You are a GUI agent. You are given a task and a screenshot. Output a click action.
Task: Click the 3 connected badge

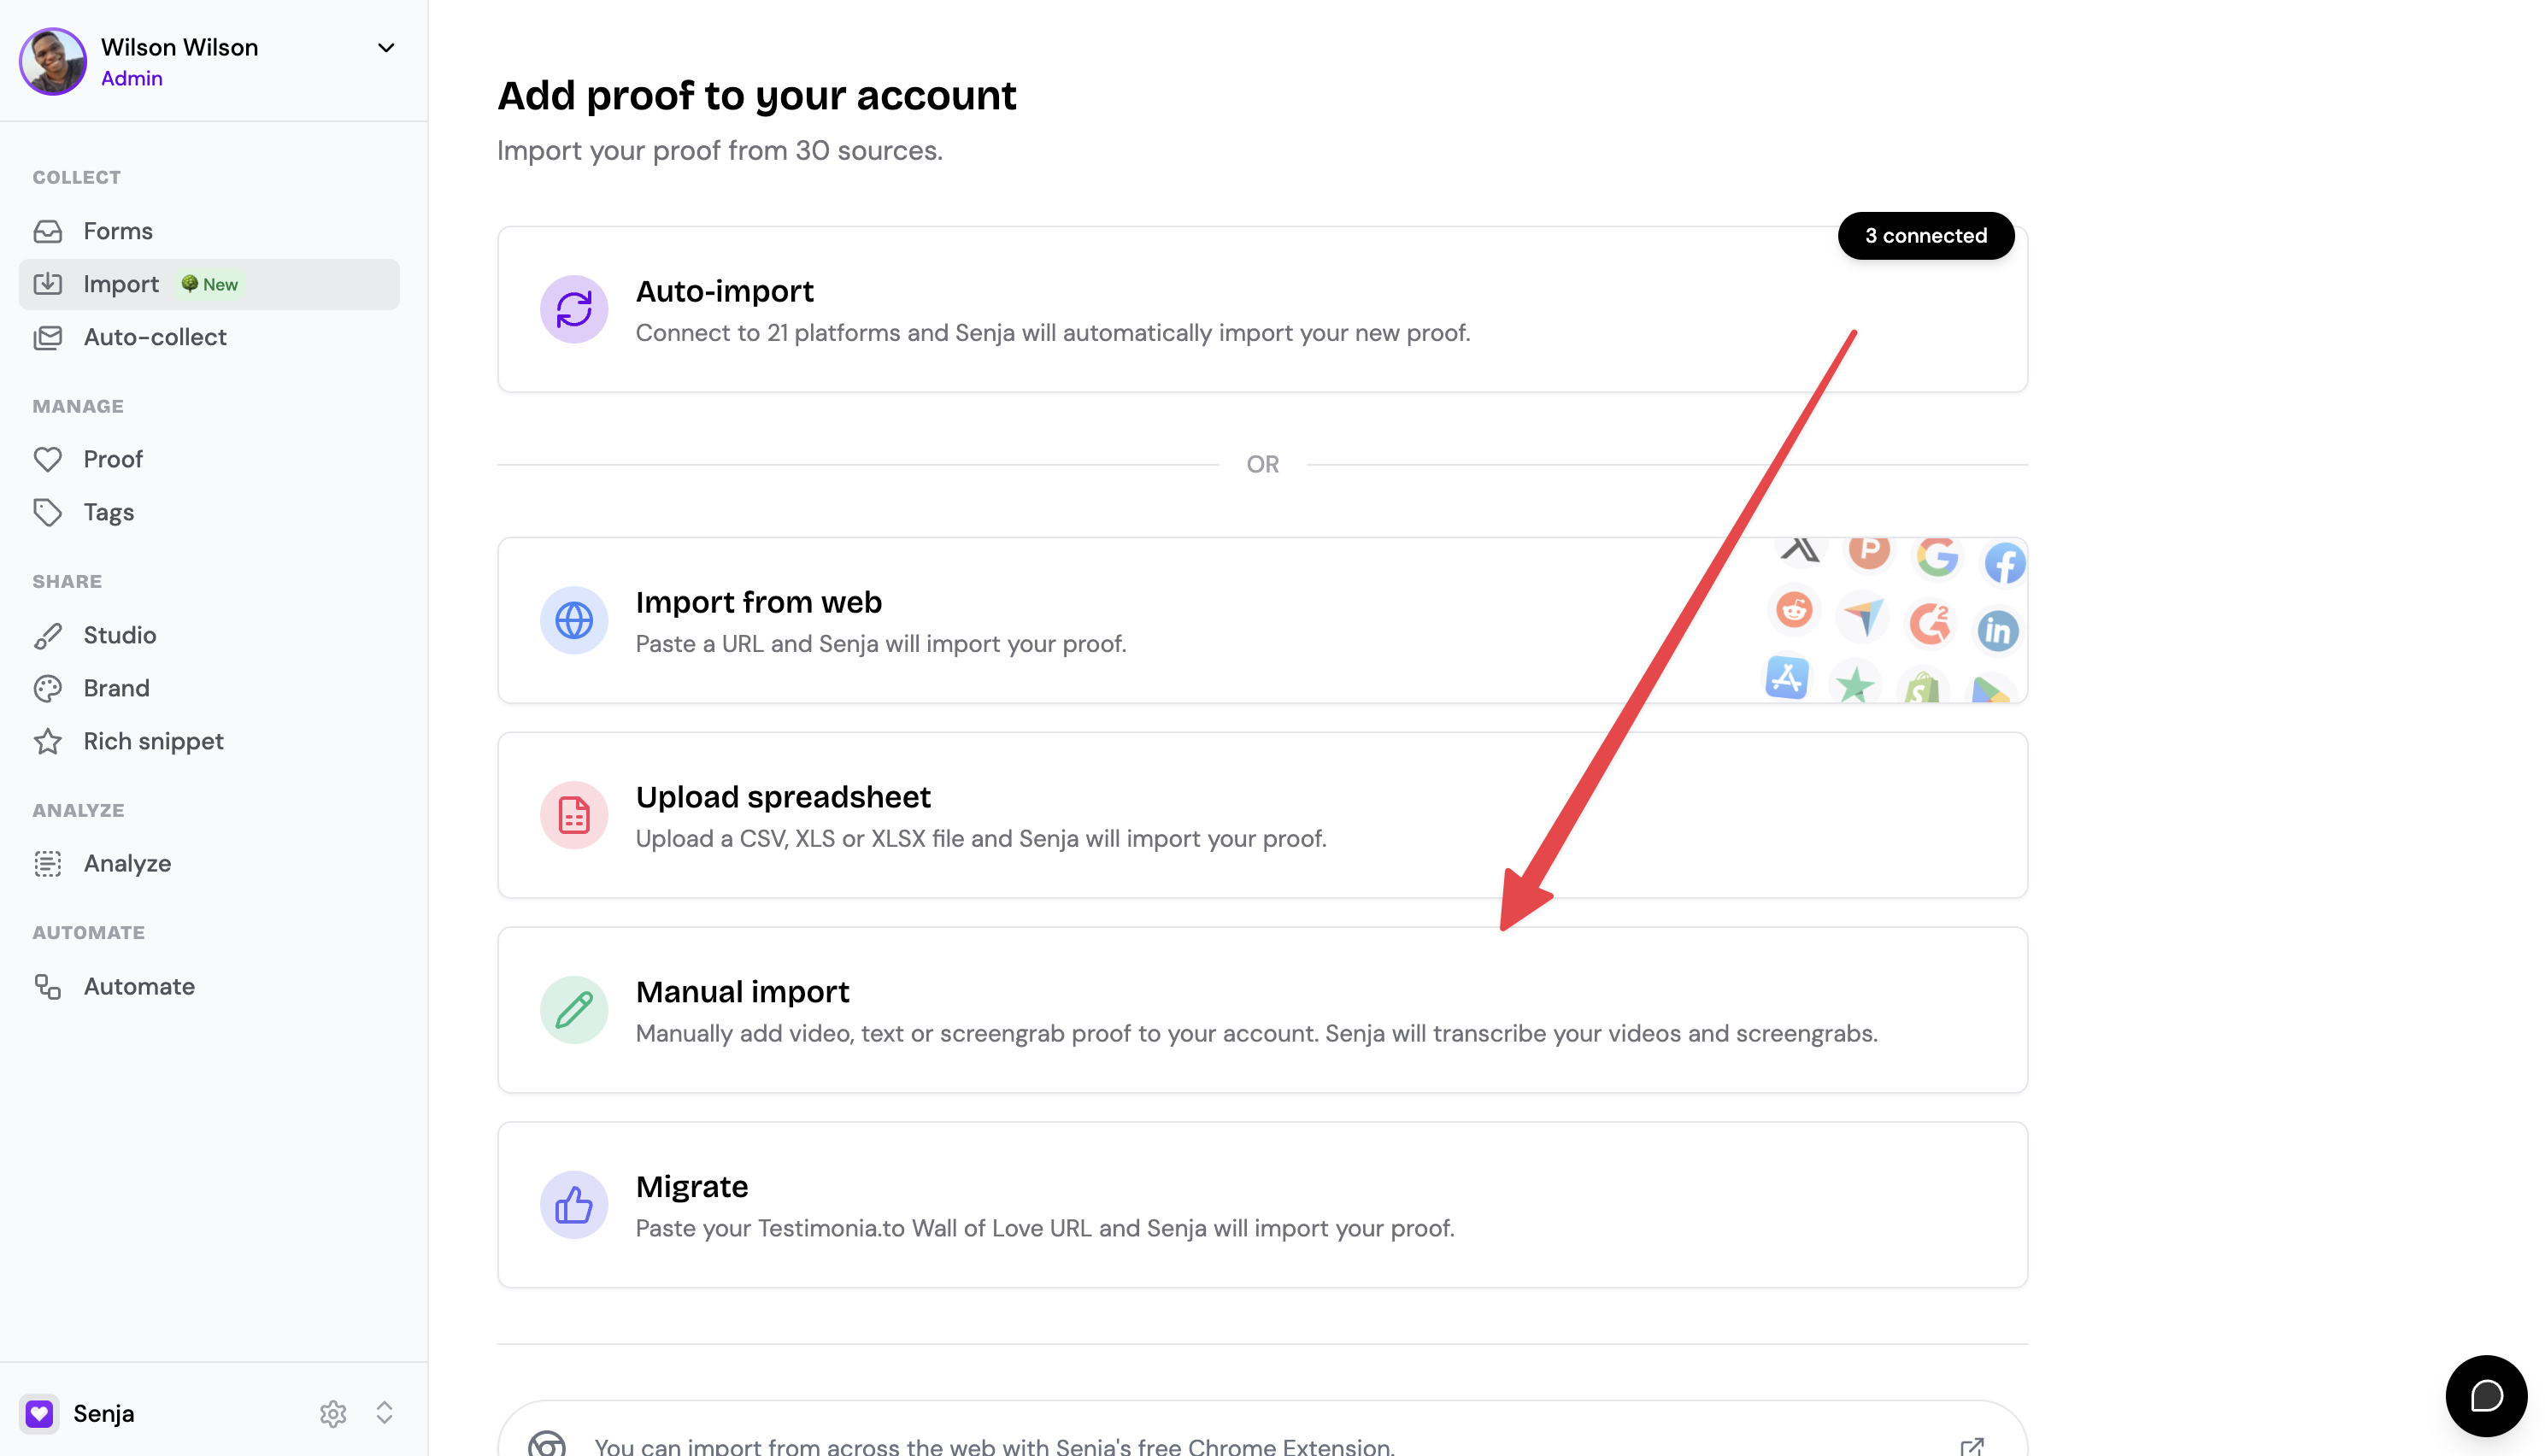click(1925, 235)
